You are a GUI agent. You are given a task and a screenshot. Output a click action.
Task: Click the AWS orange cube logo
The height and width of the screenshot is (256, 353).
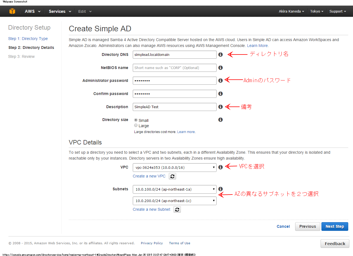click(x=12, y=11)
